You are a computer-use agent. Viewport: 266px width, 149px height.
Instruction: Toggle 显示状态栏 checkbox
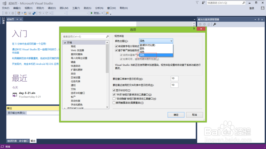coord(114,90)
